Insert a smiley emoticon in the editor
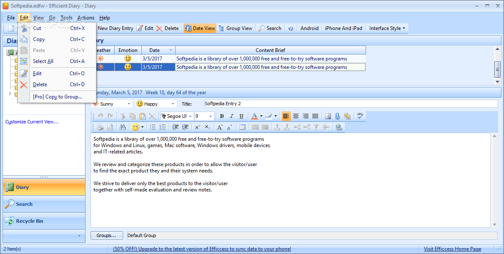The height and width of the screenshot is (254, 504). pos(135,127)
